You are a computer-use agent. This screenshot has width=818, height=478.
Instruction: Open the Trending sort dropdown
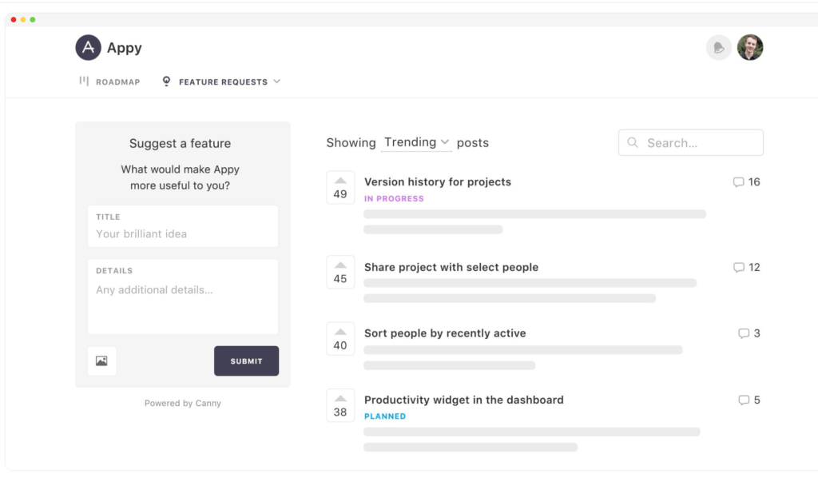click(x=416, y=142)
